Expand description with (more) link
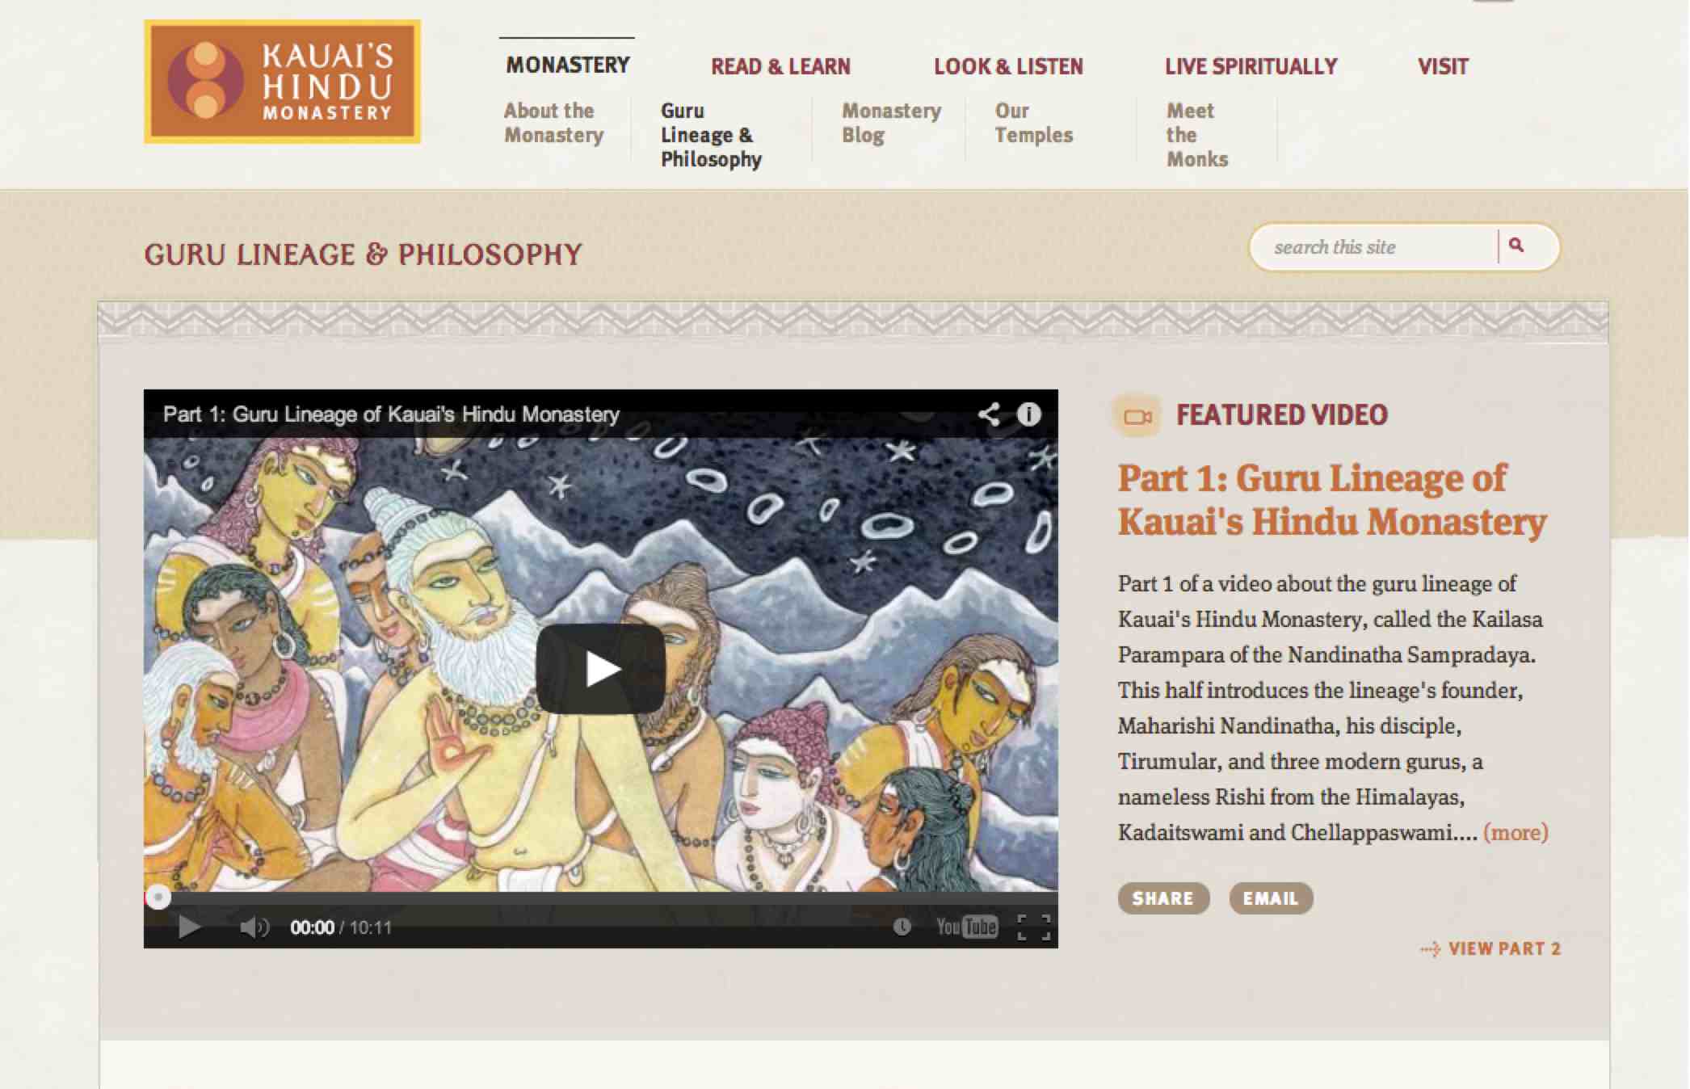1690x1089 pixels. coord(1516,832)
